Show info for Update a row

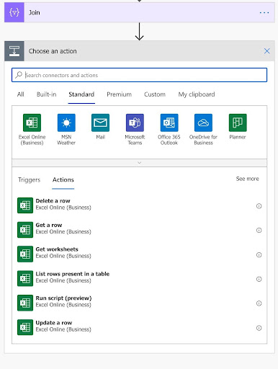tap(259, 328)
